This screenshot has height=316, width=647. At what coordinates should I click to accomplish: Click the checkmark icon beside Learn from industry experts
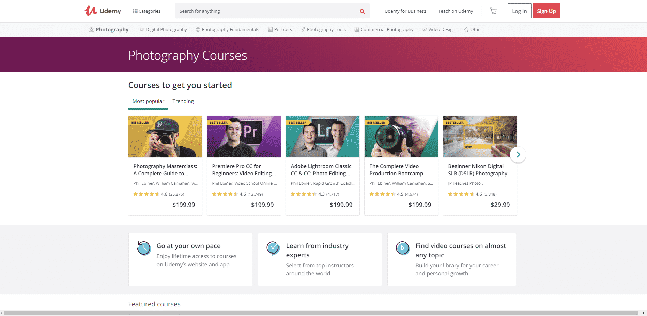[x=273, y=248]
